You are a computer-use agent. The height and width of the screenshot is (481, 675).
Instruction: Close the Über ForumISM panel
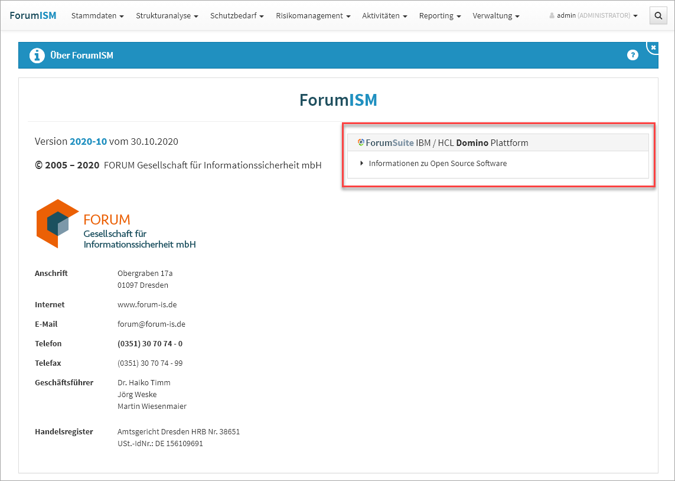pos(653,47)
